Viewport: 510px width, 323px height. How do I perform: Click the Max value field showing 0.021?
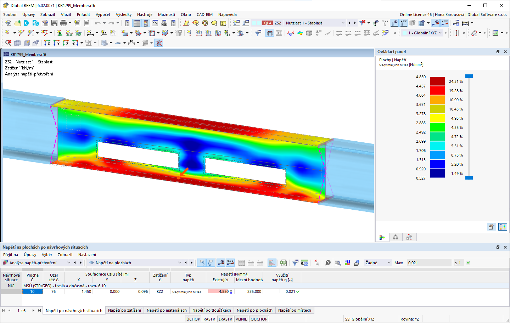pos(429,263)
